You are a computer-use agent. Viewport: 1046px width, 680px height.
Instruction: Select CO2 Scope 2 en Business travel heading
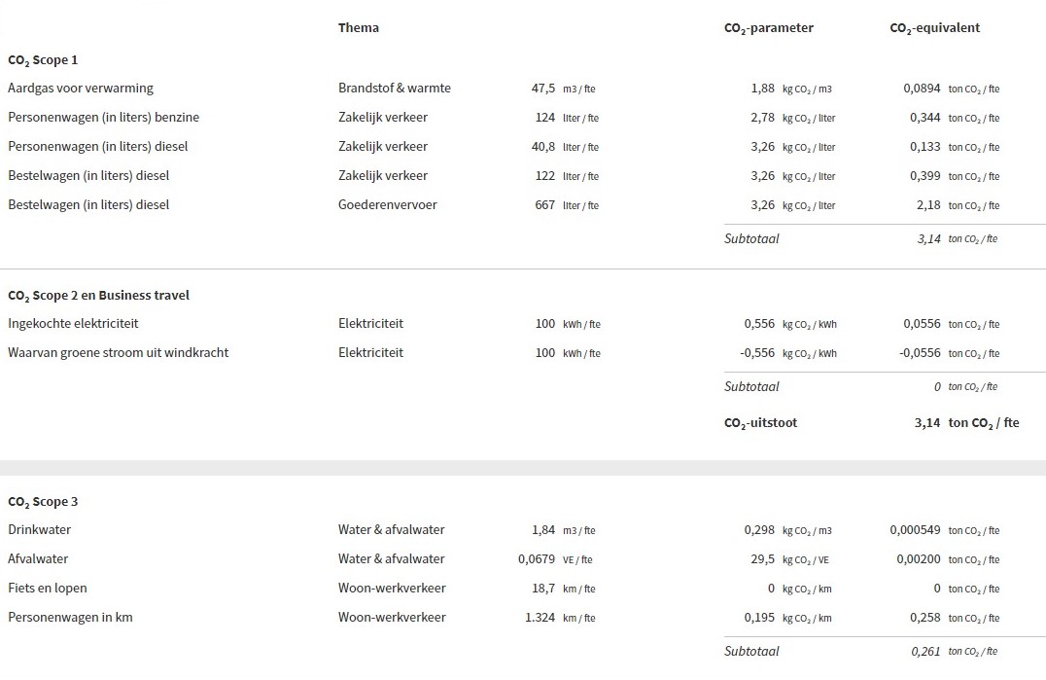coord(99,296)
